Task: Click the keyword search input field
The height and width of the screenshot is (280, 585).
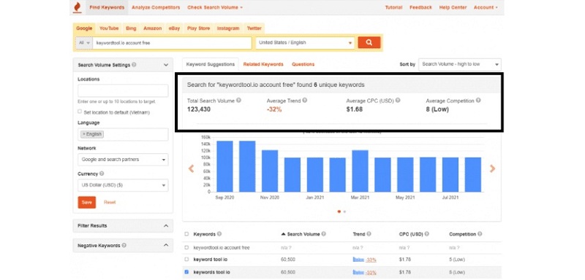Action: pos(172,43)
